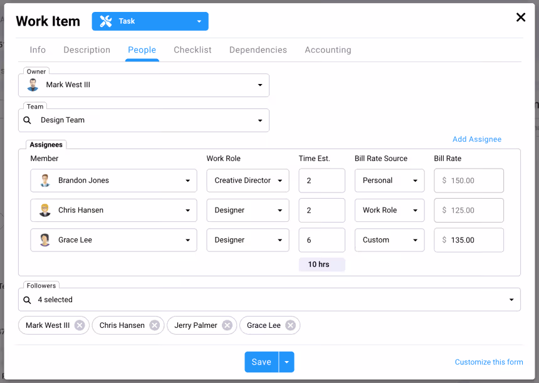The width and height of the screenshot is (539, 383).
Task: Click the 150.00 bill rate field
Action: [469, 181]
